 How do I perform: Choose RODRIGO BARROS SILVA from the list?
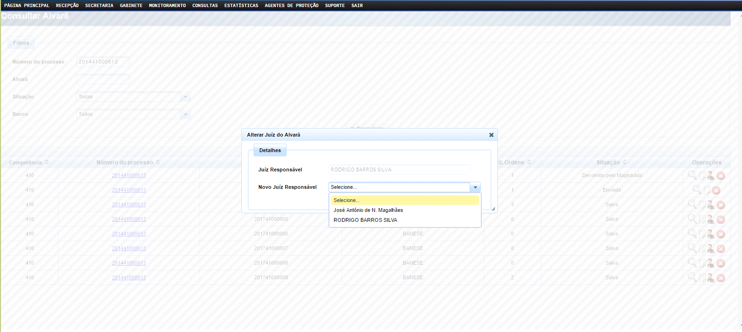(x=365, y=220)
